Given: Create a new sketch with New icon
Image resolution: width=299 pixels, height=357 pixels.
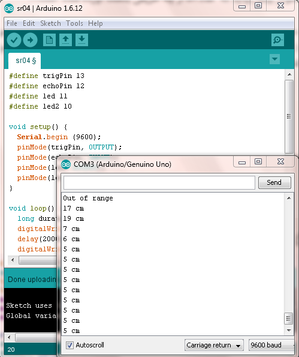Looking at the screenshot, I should pos(49,40).
